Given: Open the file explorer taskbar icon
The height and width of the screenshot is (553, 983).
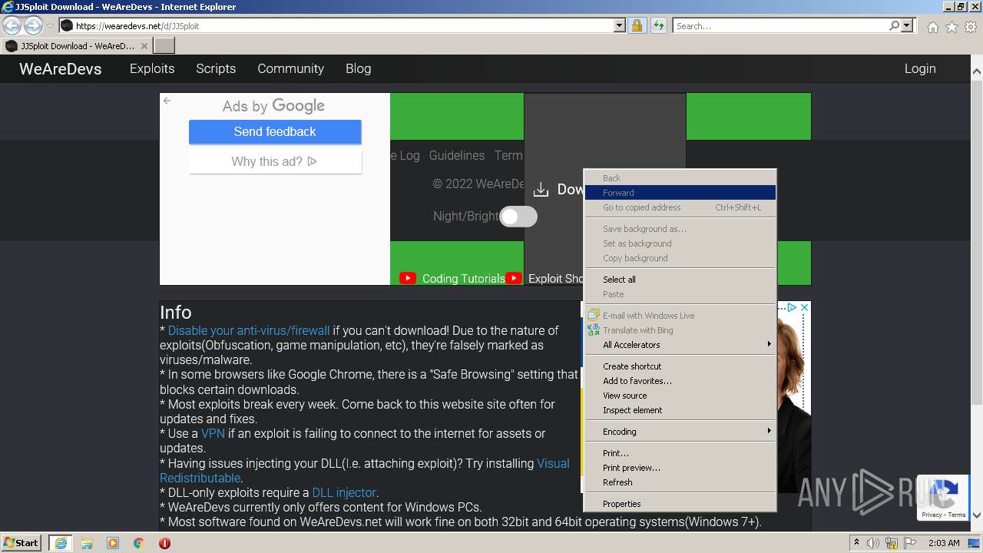Looking at the screenshot, I should [87, 543].
